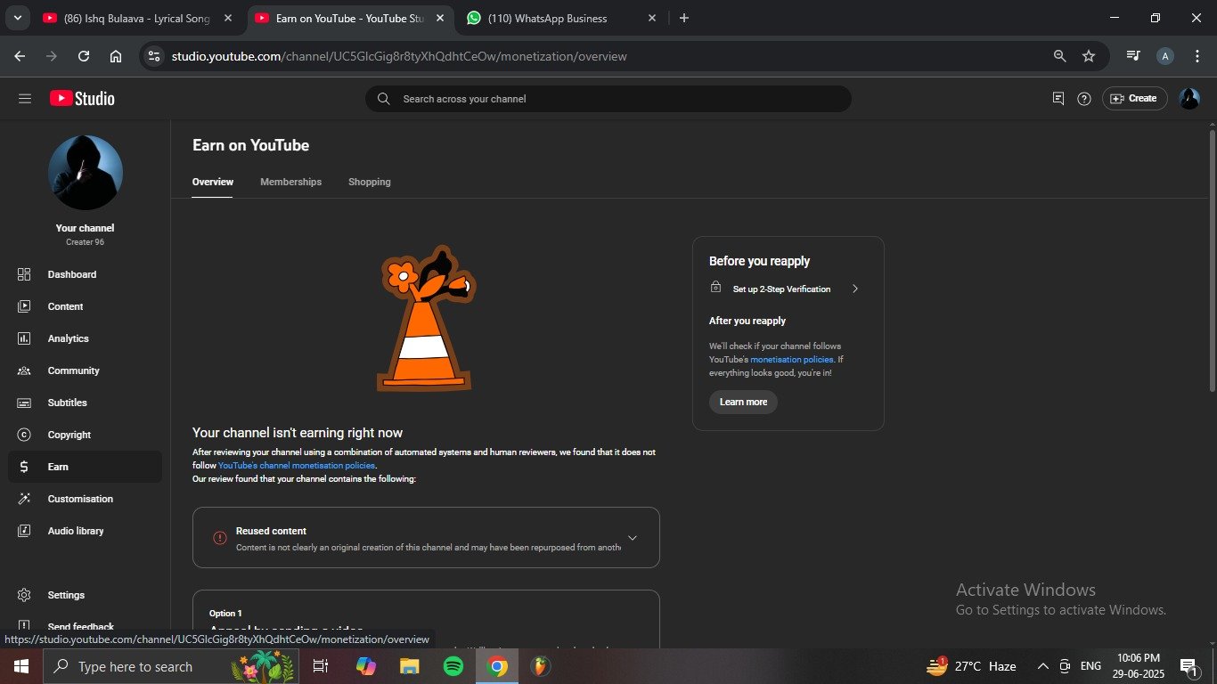Expand the Reused content details chevron
Viewport: 1217px width, 684px height.
pyautogui.click(x=633, y=538)
